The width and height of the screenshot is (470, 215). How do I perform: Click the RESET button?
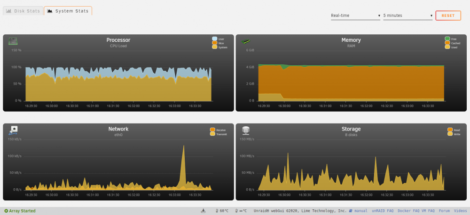click(x=448, y=15)
